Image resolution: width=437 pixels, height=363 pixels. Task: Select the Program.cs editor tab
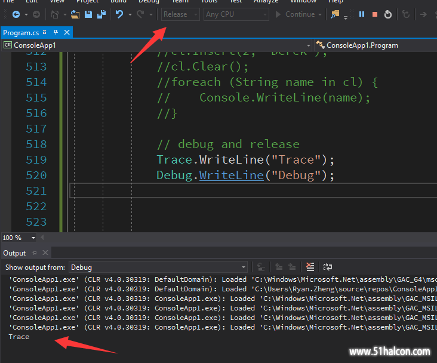21,33
